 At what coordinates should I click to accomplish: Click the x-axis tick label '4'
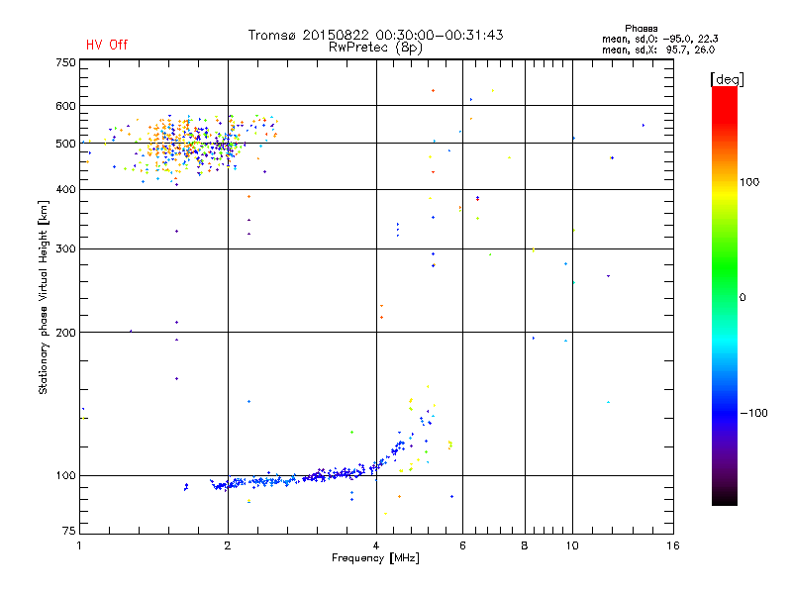click(376, 545)
